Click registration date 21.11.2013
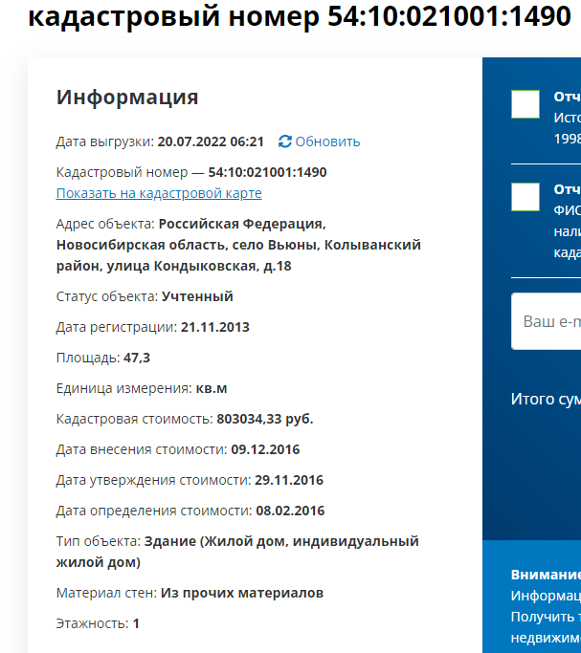Screen dimensions: 581x653 click(215, 327)
